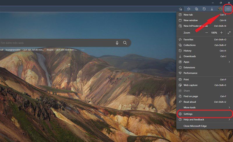Start voice search with the microphone icon
The height and width of the screenshot is (142, 233).
click(117, 43)
